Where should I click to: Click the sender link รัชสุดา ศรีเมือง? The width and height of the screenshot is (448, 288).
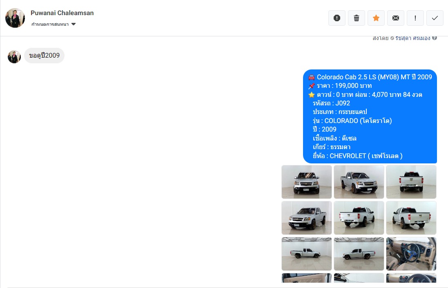(x=413, y=38)
